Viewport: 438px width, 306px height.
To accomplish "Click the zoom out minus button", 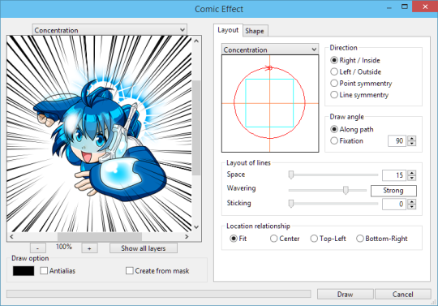I will click(x=37, y=248).
